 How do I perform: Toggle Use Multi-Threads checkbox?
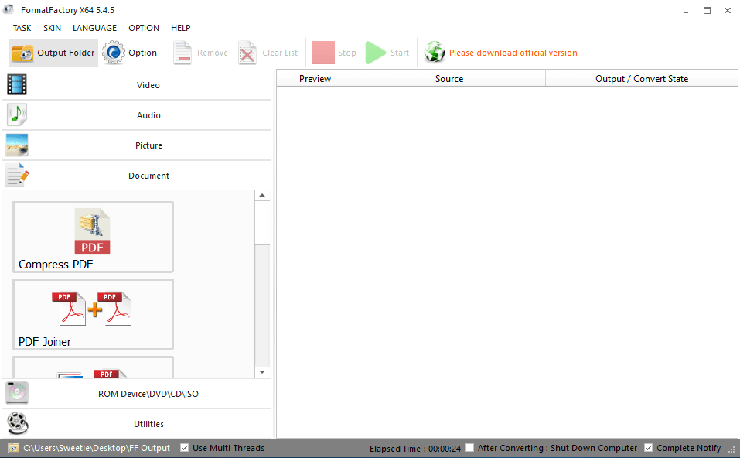[x=185, y=448]
